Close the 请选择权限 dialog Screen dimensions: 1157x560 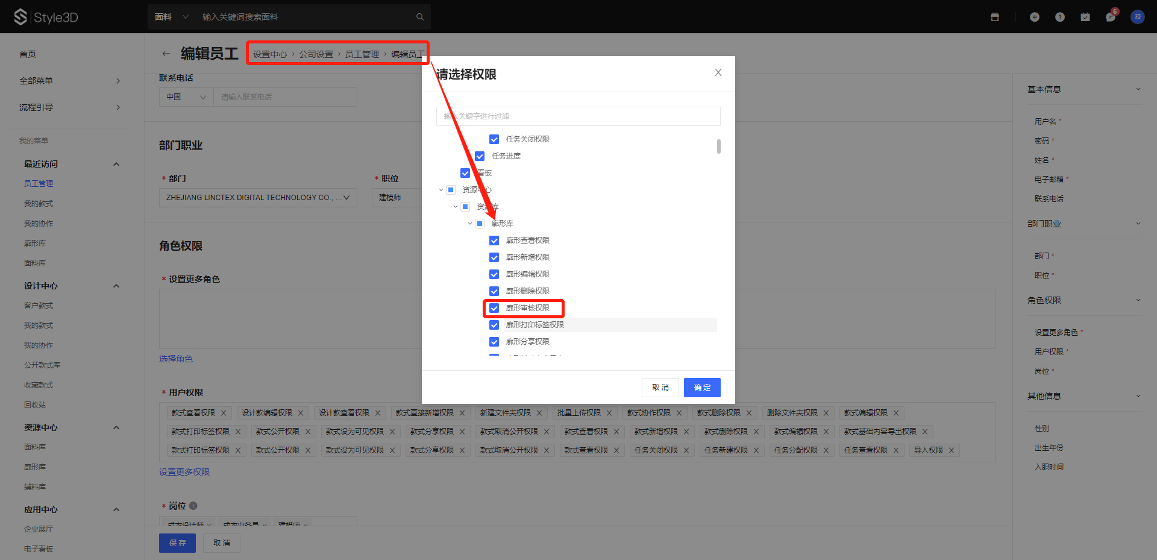tap(718, 72)
